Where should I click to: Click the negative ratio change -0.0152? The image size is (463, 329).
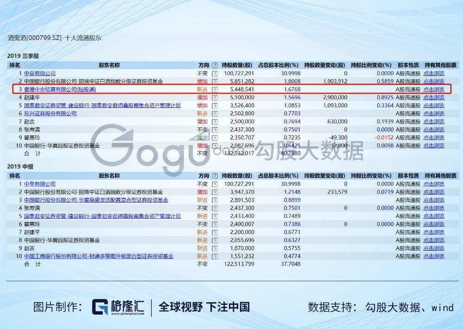pyautogui.click(x=384, y=138)
